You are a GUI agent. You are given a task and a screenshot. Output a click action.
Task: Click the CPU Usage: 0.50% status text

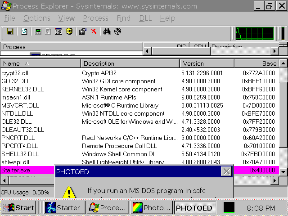[25, 192]
